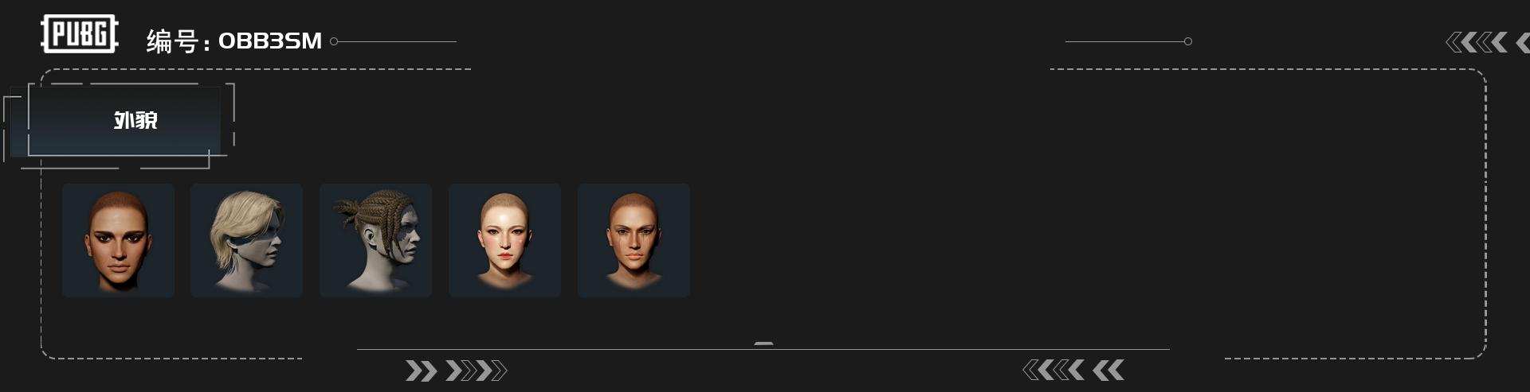Screen dimensions: 1530x392
Task: Click the solid double left chevron at bottom right
Action: [1108, 370]
